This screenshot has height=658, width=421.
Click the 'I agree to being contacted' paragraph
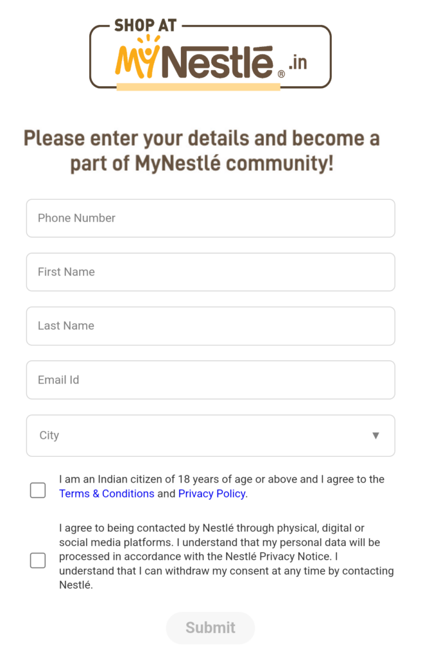(x=227, y=556)
